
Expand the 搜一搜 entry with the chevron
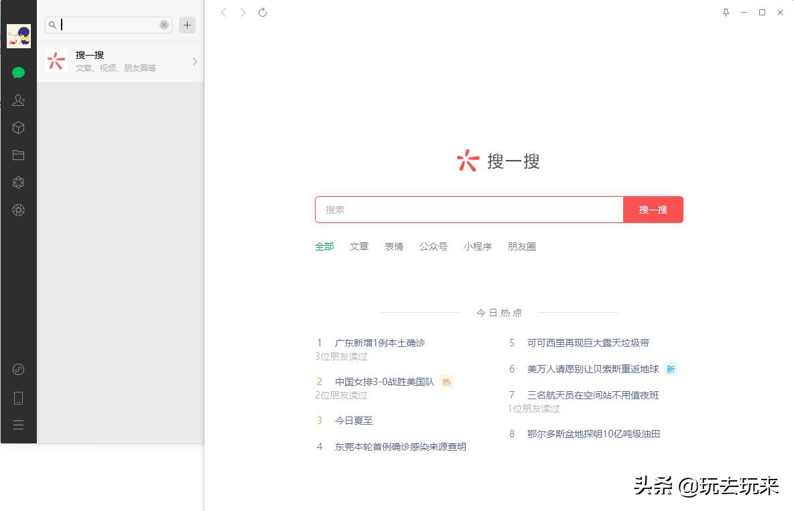pyautogui.click(x=194, y=61)
